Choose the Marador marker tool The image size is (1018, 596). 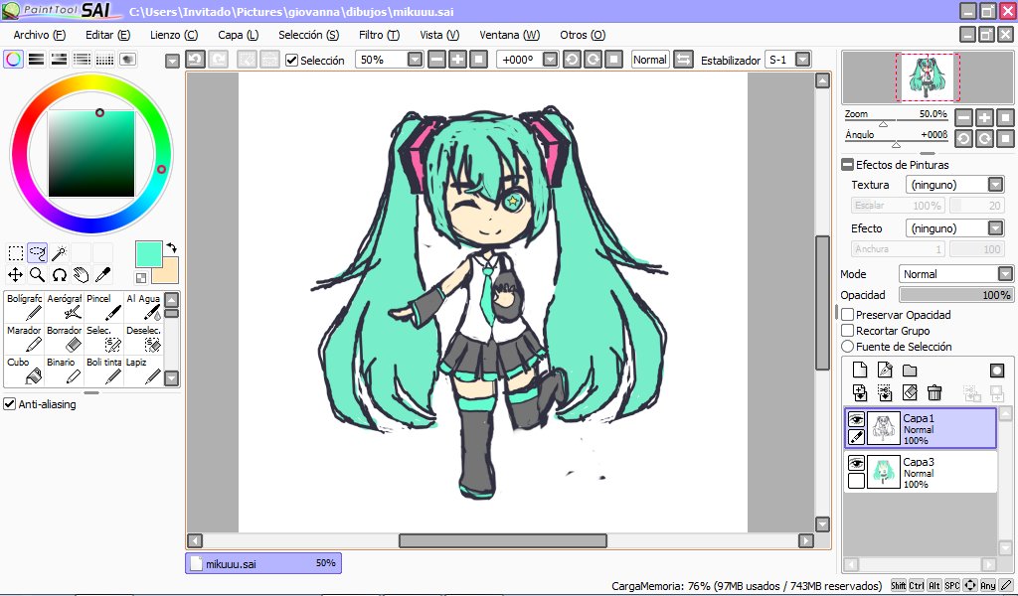tap(24, 339)
